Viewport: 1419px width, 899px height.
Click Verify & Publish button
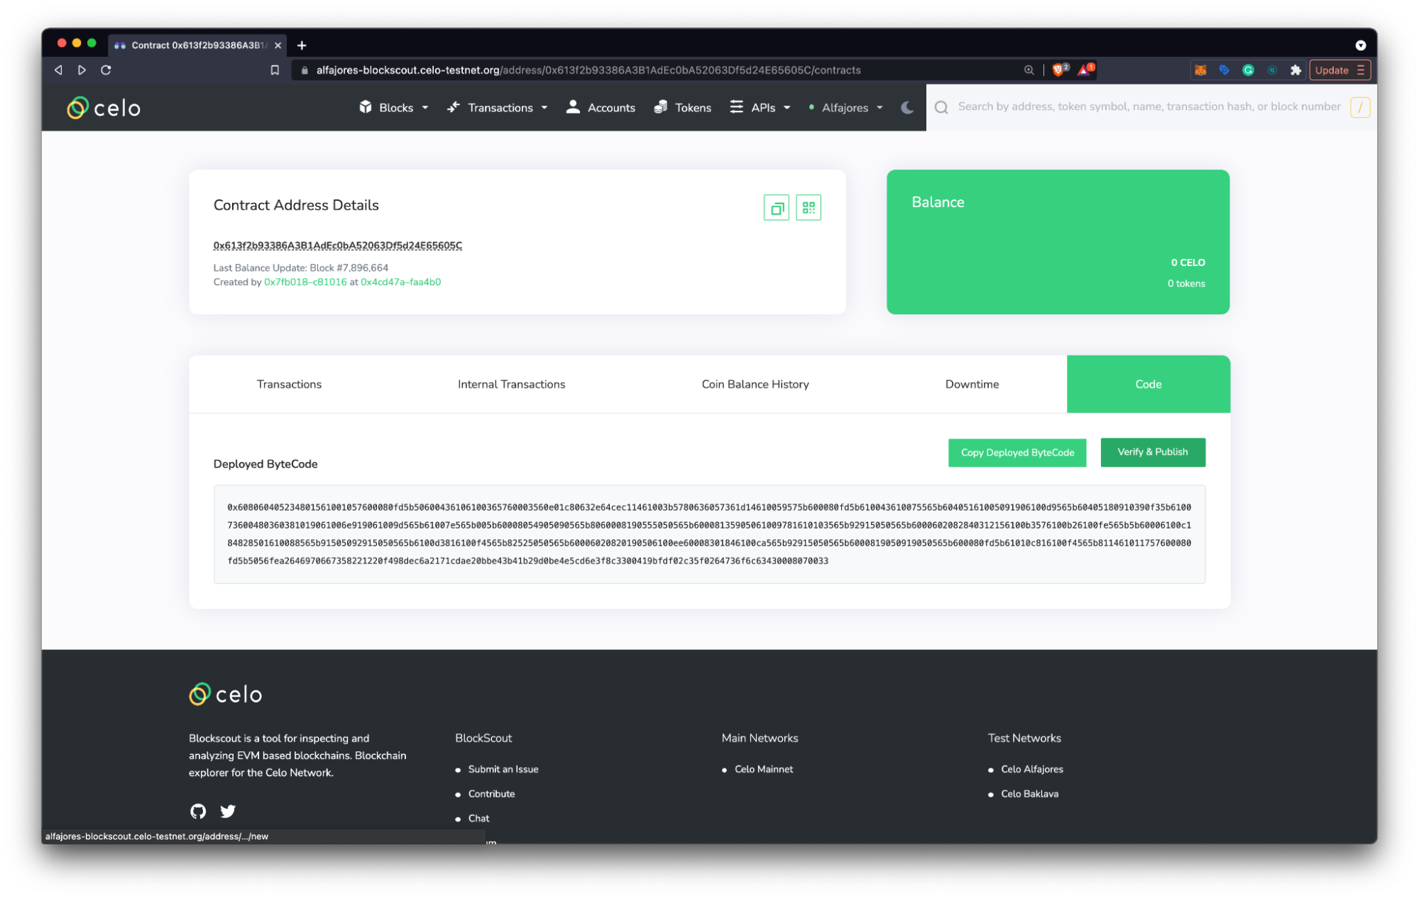point(1151,451)
